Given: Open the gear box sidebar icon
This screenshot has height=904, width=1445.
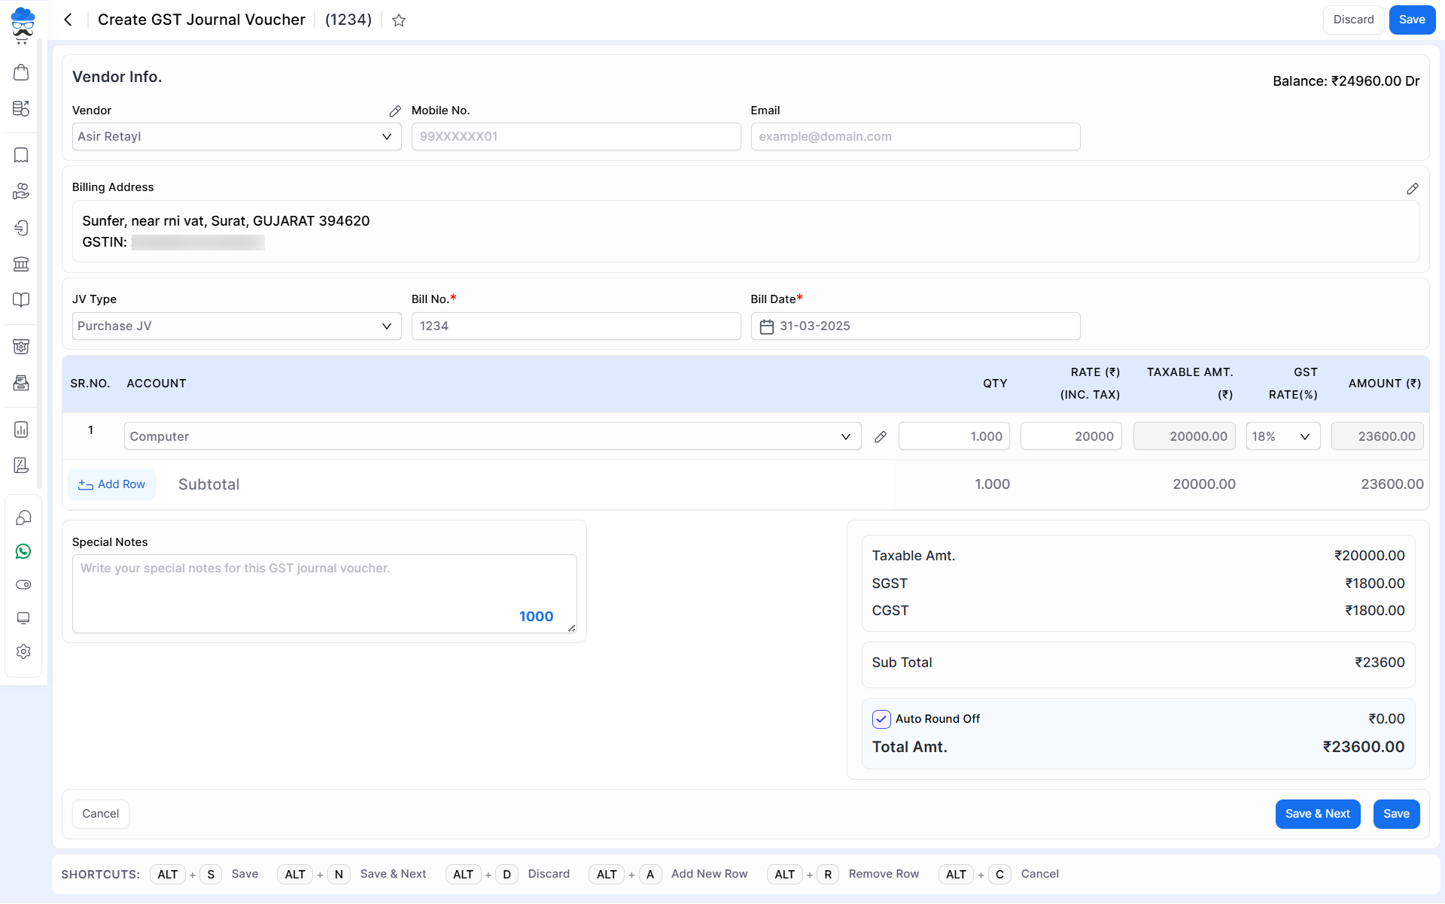Looking at the screenshot, I should (22, 347).
